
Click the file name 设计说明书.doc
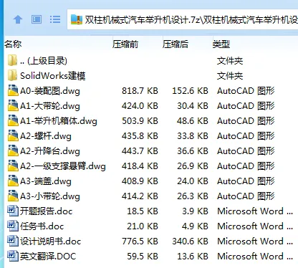pyautogui.click(x=50, y=241)
